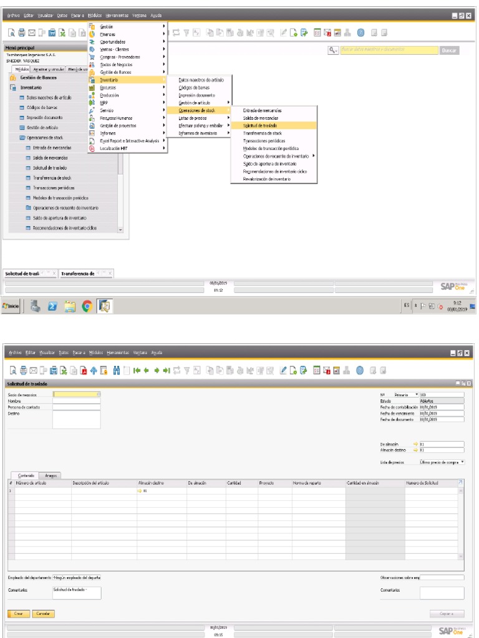The width and height of the screenshot is (479, 638).
Task: Open the Lista de precios dropdown
Action: tap(462, 462)
